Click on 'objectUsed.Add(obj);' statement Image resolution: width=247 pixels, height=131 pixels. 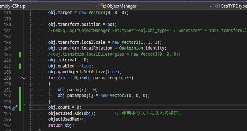click(72, 113)
